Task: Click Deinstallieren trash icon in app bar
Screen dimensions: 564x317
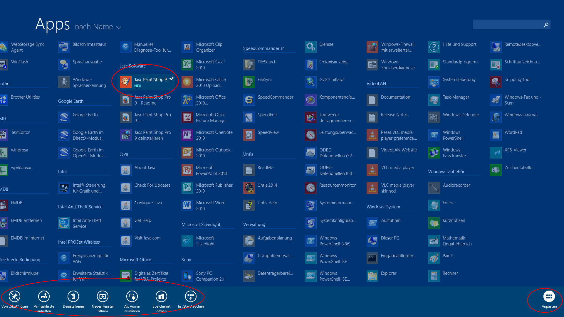Action: (x=73, y=296)
